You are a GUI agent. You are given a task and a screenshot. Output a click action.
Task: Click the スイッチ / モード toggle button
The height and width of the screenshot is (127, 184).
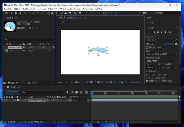(x=60, y=122)
